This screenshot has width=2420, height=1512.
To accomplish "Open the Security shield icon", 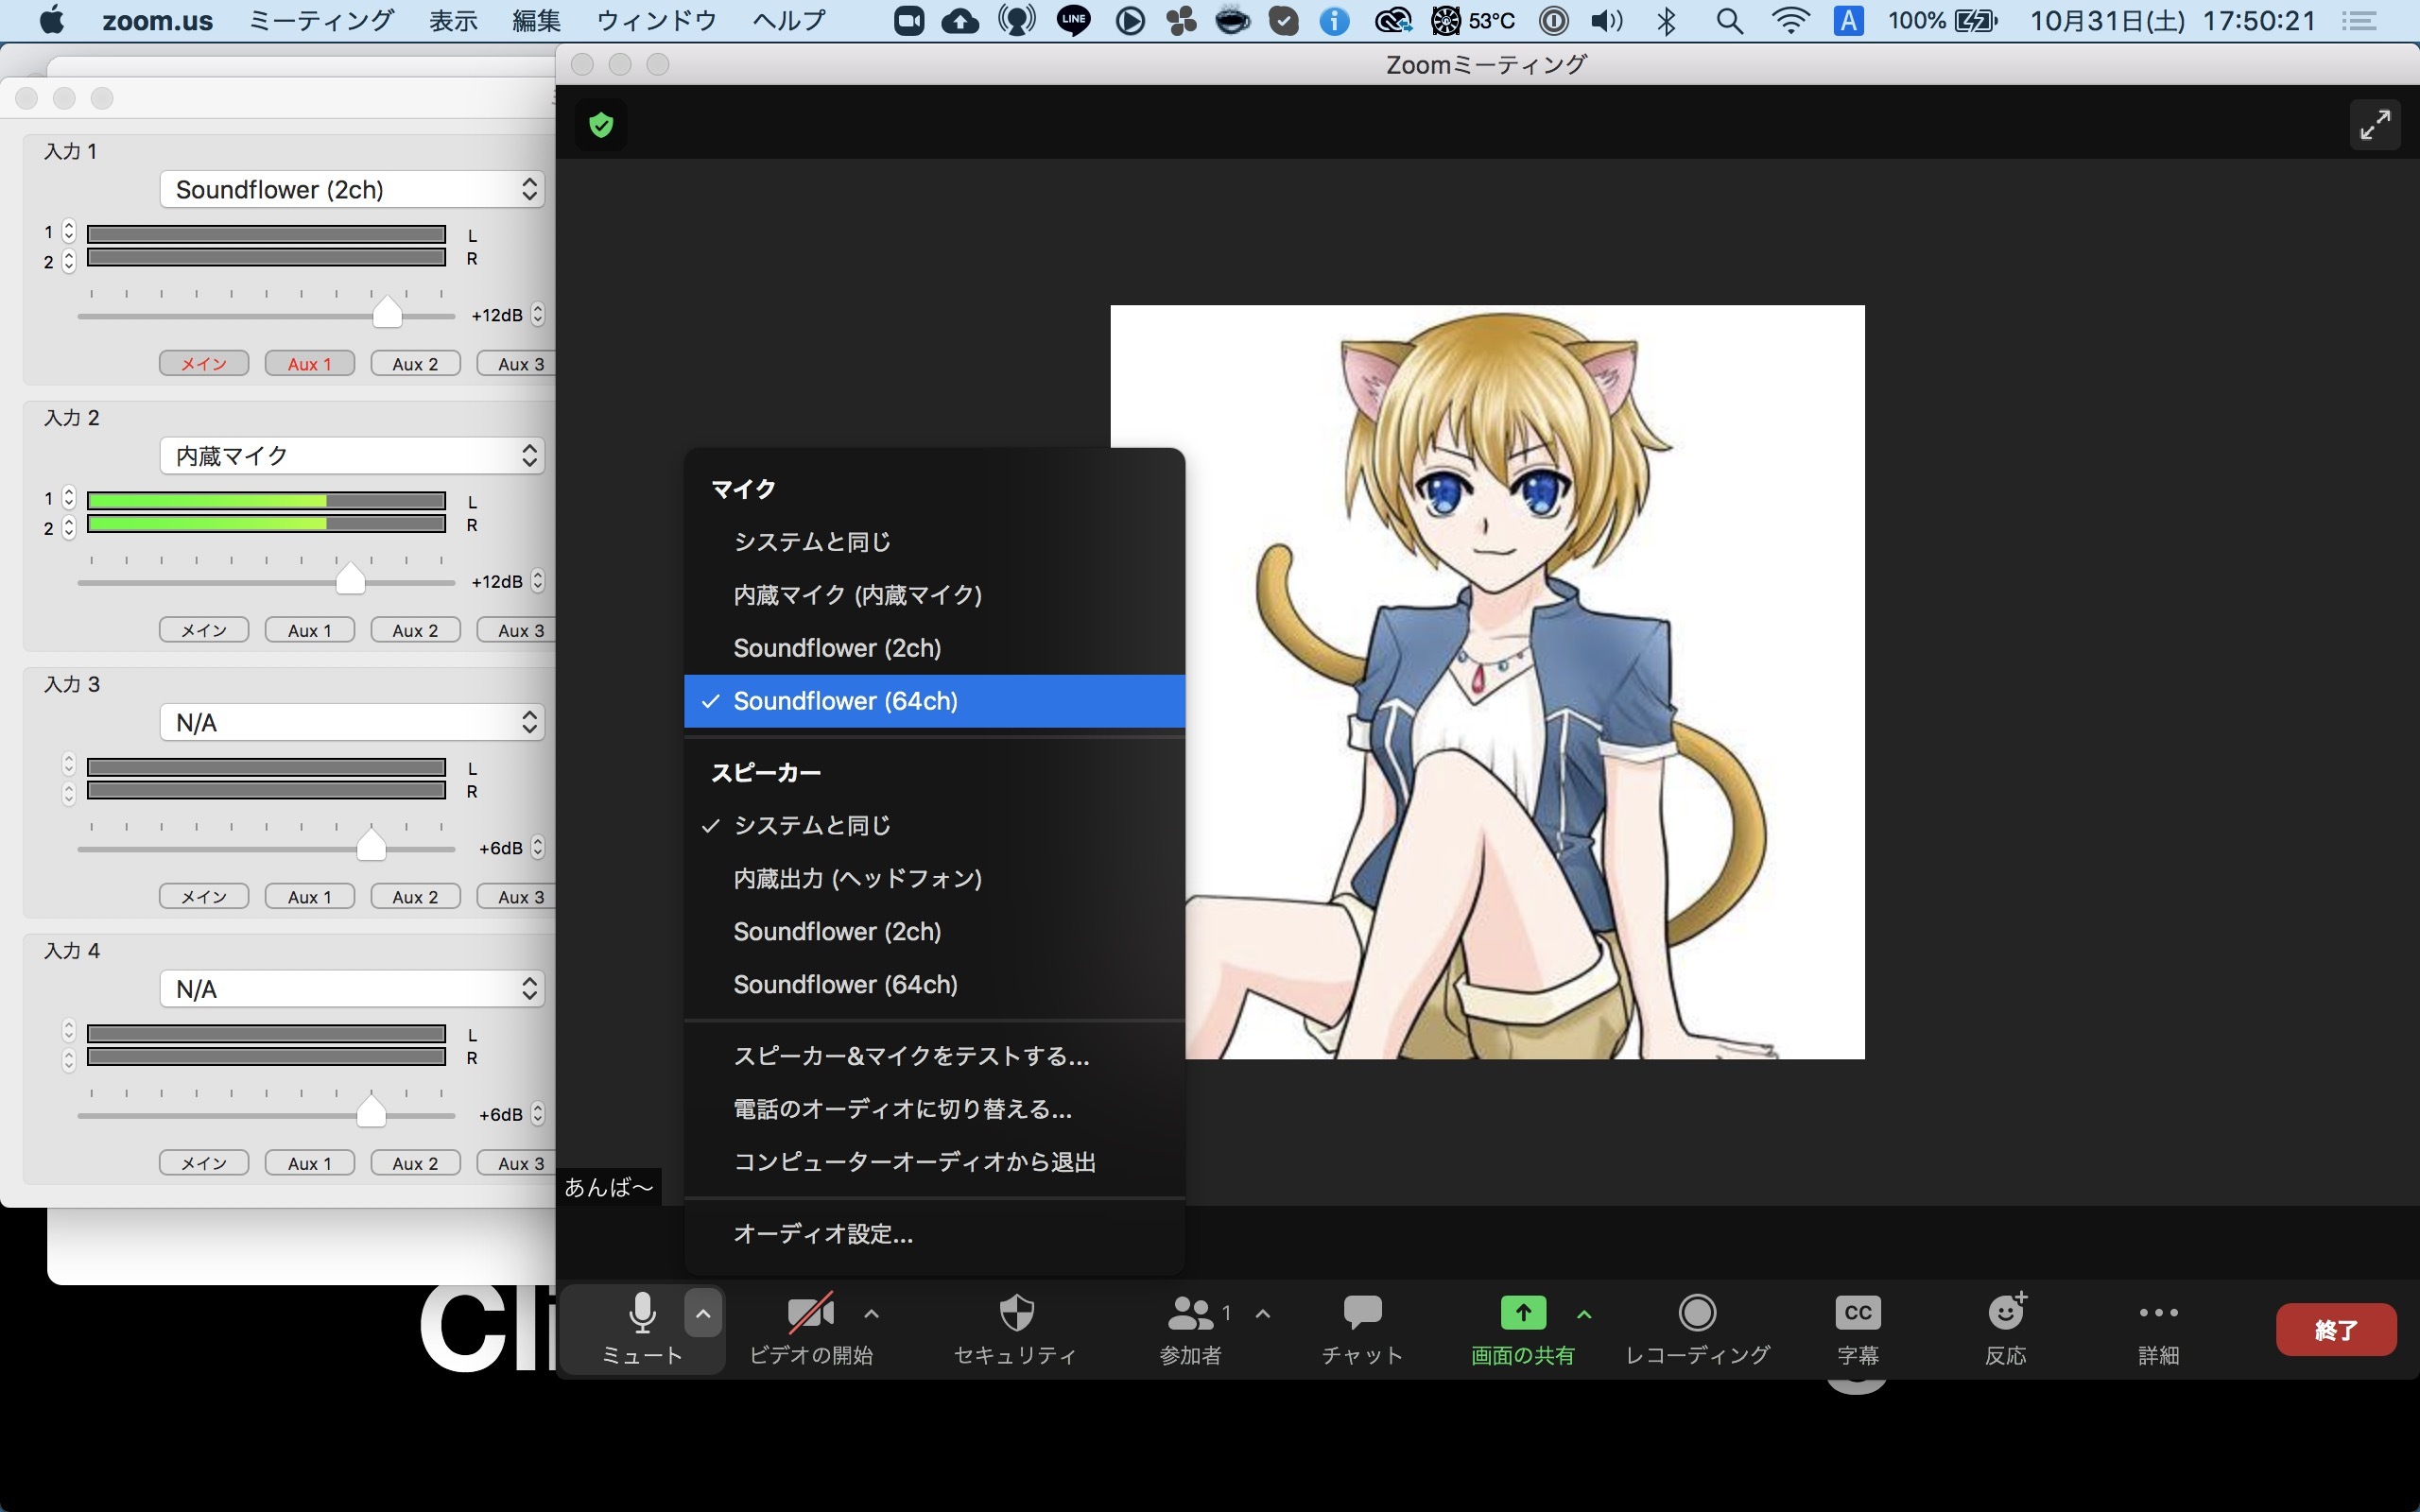I will point(1016,1313).
